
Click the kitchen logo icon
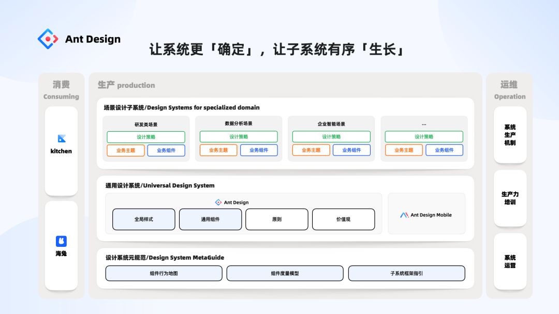[x=62, y=138]
